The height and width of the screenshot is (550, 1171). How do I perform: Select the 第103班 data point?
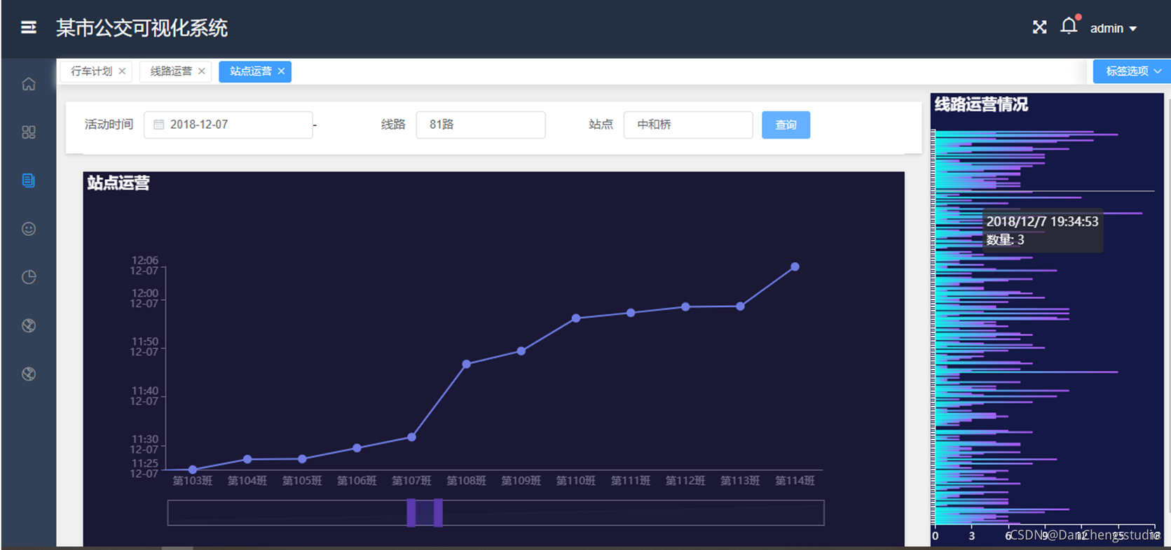pos(193,470)
